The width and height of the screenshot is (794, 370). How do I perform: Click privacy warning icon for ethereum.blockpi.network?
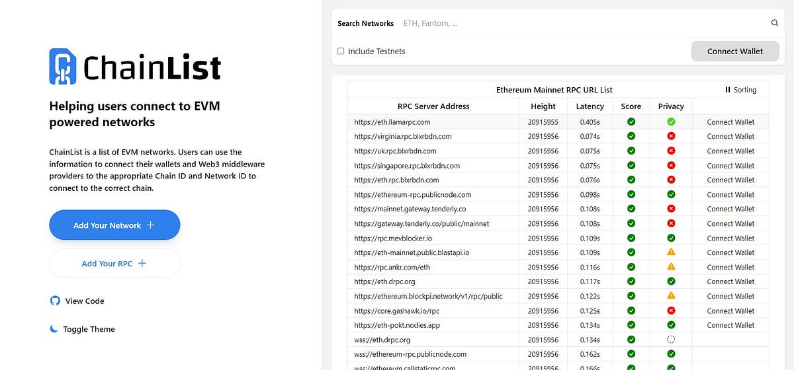671,296
